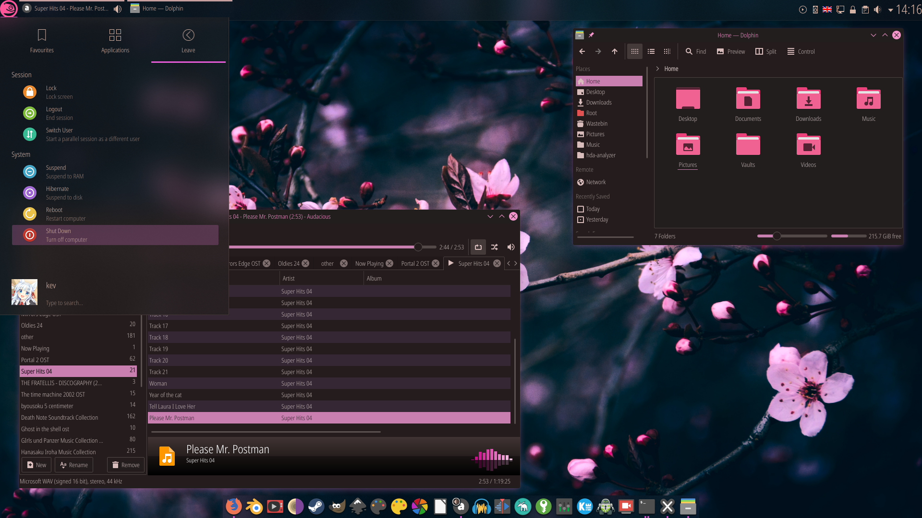Open the clipboard manager in system tray
The height and width of the screenshot is (518, 922).
(865, 9)
